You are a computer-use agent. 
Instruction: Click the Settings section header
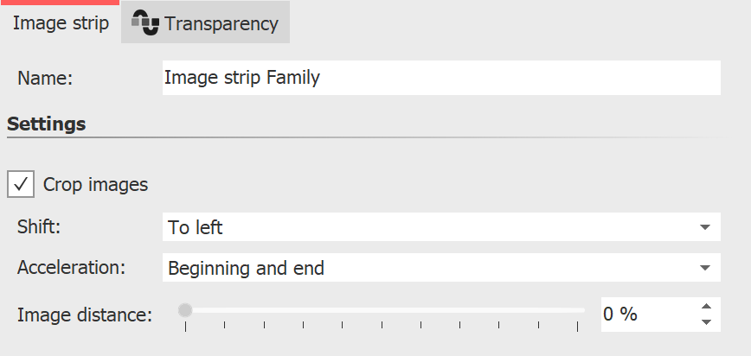[47, 124]
